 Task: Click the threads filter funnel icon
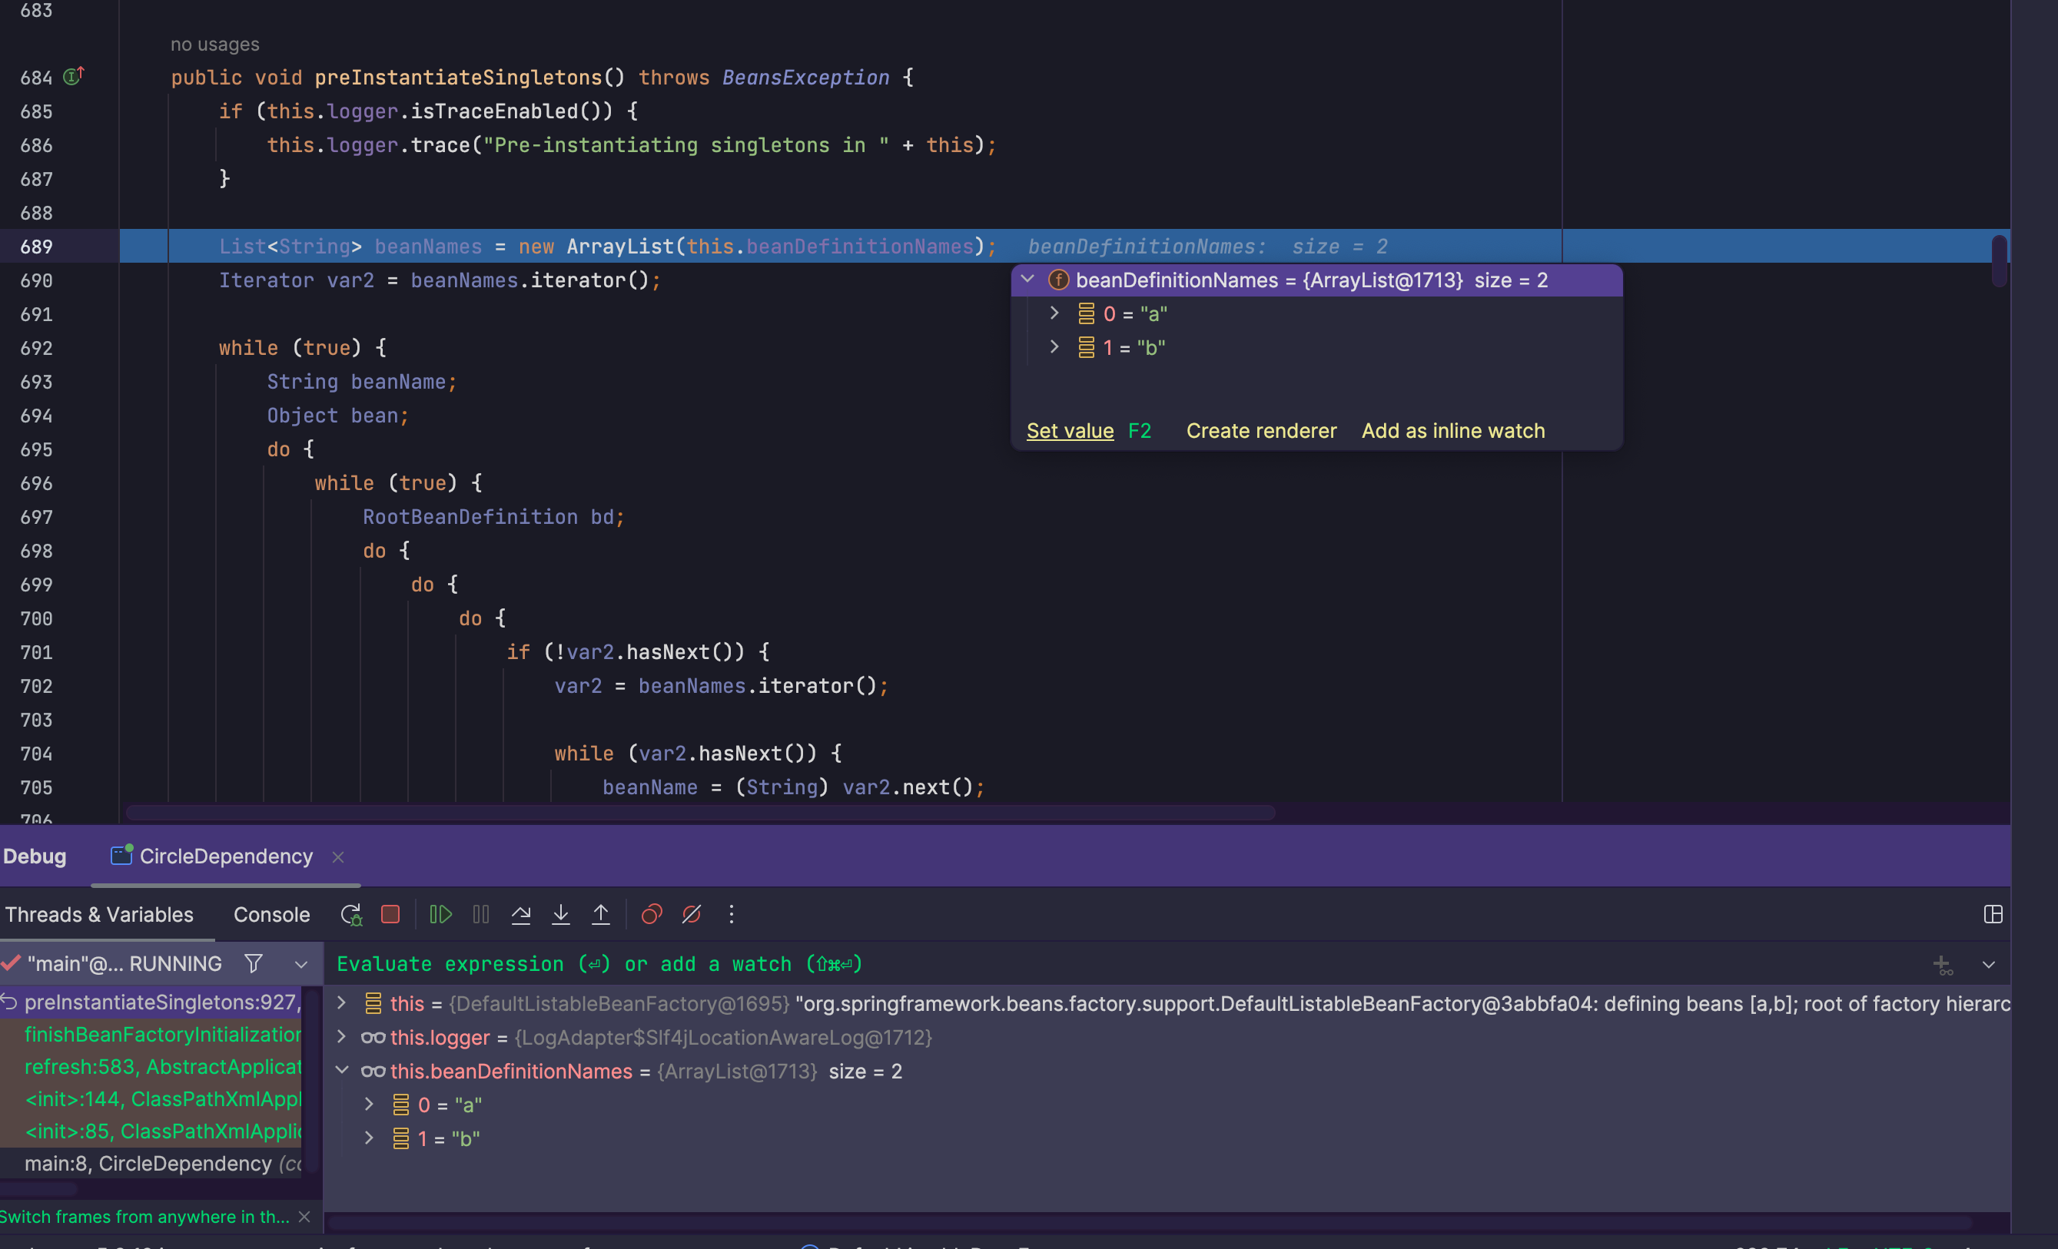click(253, 963)
